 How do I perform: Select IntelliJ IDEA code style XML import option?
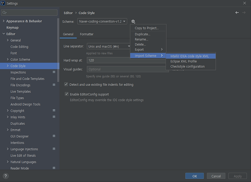click(x=190, y=56)
